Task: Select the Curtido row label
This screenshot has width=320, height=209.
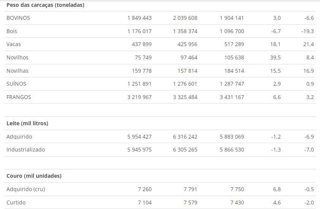Action: [16, 203]
